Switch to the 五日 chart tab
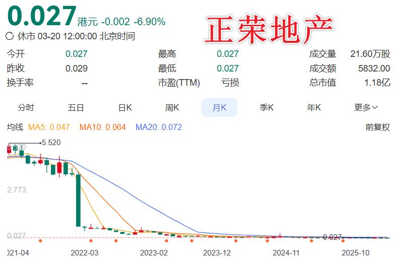This screenshot has width=415, height=262. (76, 108)
